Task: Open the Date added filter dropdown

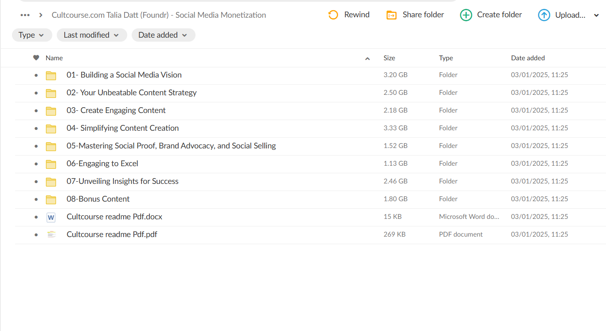Action: pyautogui.click(x=164, y=35)
